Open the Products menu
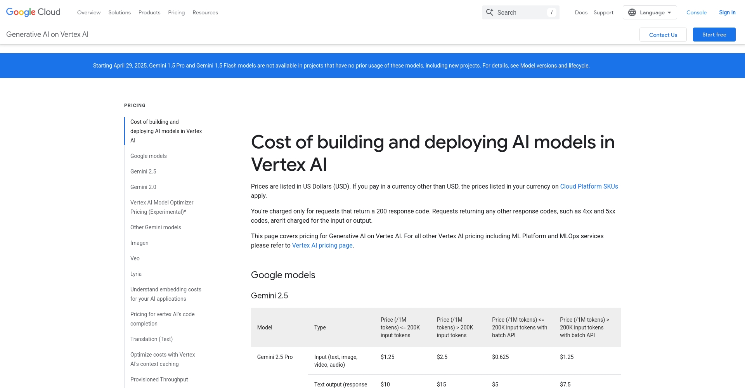Screen dimensions: 745x388 149,12
